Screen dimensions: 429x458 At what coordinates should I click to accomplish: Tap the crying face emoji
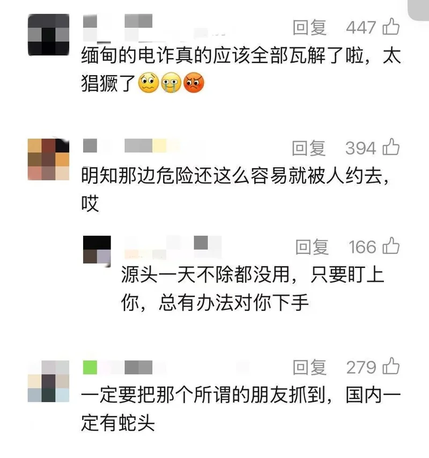point(171,82)
